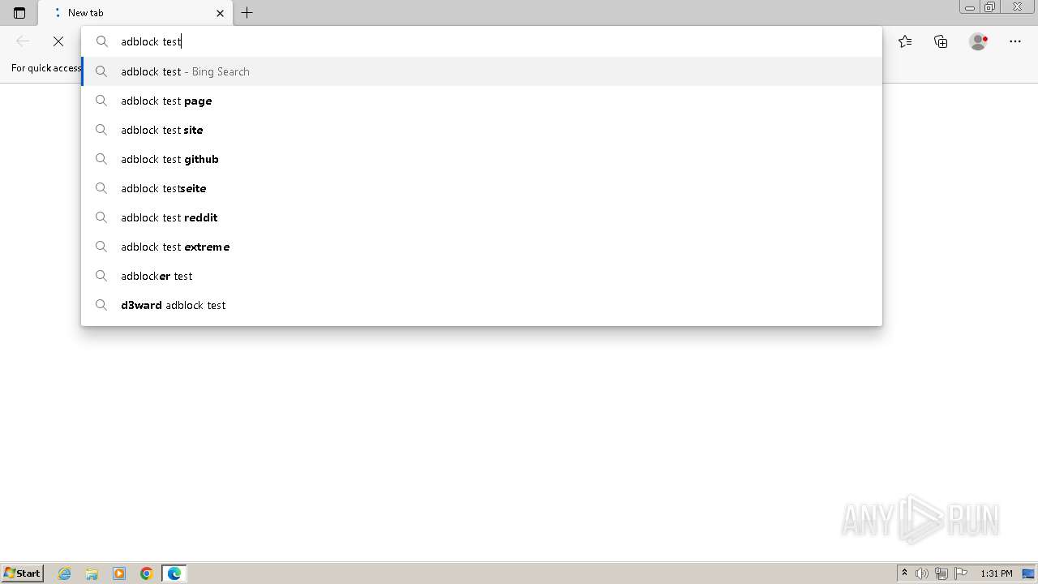The width and height of the screenshot is (1038, 584).
Task: Choose 'adblock test page' suggestion
Action: pos(482,101)
